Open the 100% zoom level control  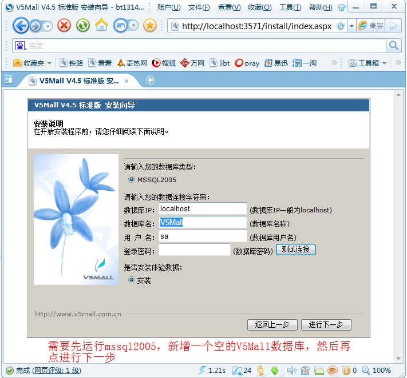point(376,371)
